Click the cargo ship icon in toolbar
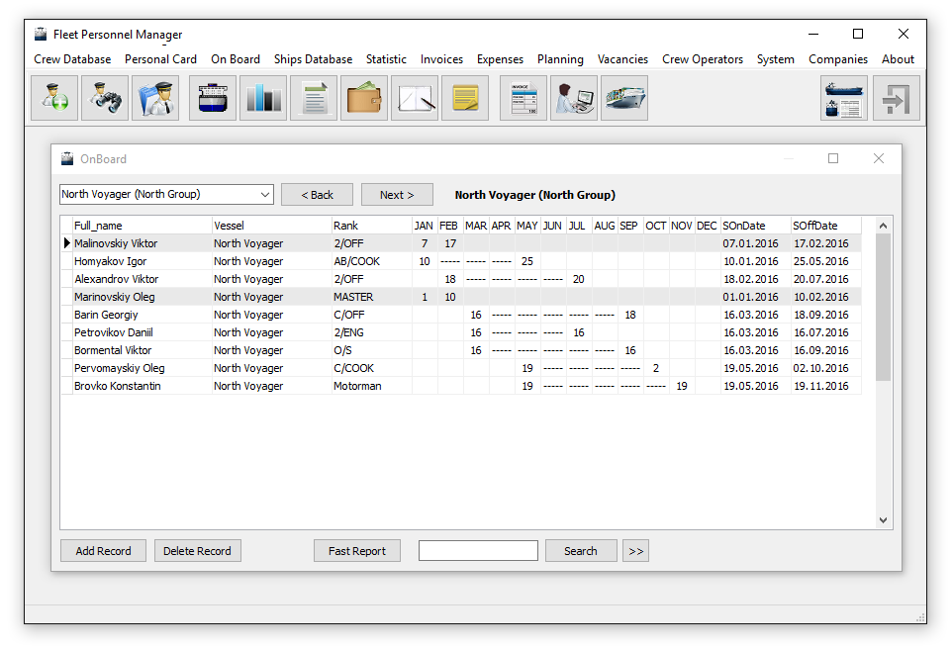The width and height of the screenshot is (952, 649). 624,98
